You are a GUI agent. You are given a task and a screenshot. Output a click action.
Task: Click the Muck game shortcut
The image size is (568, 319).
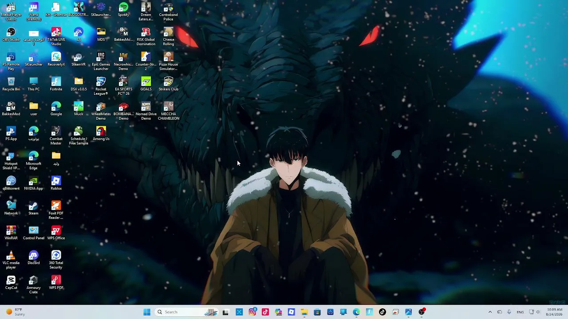79,109
